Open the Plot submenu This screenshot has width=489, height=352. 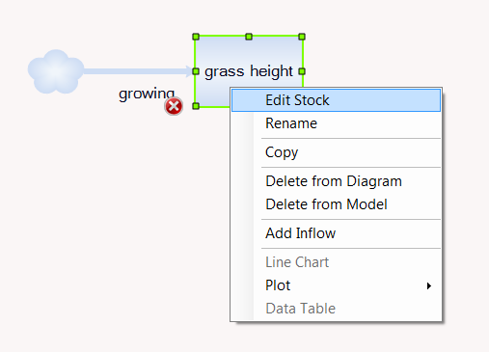[x=336, y=285]
